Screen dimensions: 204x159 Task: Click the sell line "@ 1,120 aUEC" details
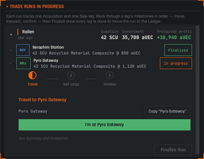[90, 66]
